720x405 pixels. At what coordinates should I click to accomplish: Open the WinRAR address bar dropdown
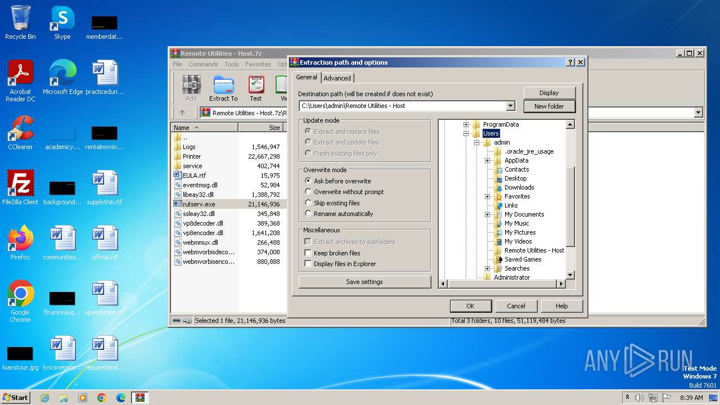click(698, 112)
